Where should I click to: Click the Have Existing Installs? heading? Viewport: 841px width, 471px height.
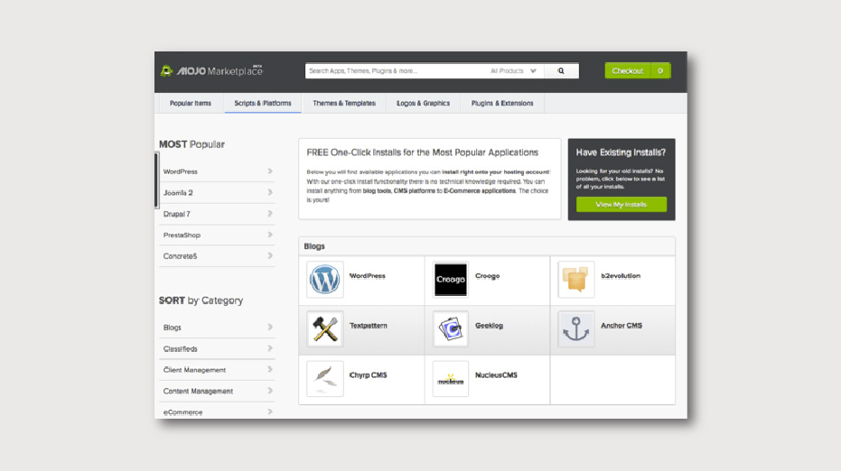click(621, 152)
